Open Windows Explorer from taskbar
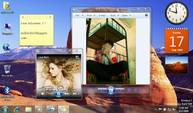 [28, 109]
